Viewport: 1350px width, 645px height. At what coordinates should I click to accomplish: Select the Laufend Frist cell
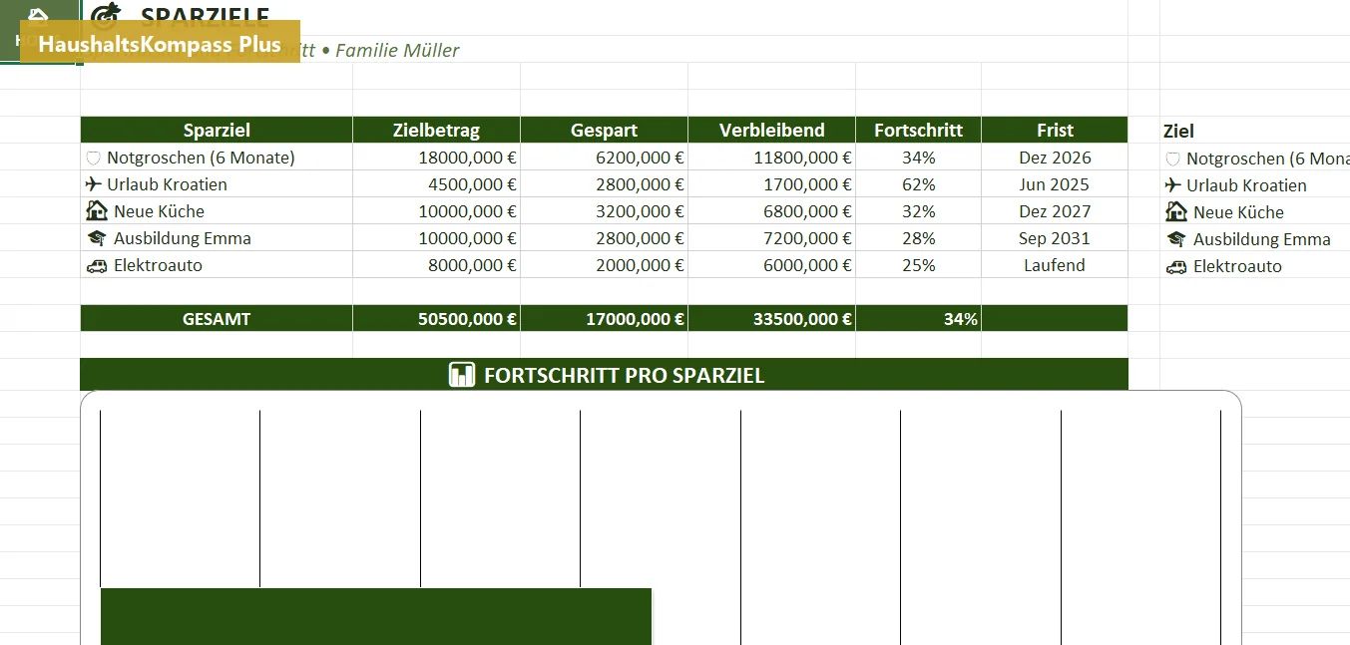tap(1055, 265)
